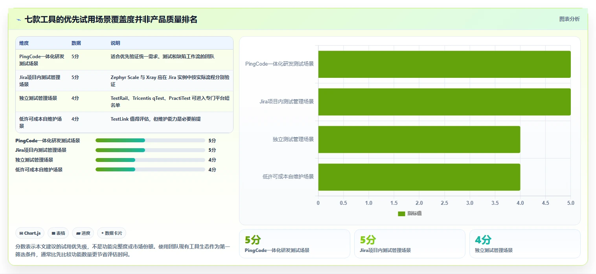The height and width of the screenshot is (274, 596).
Task: Open the 5分 Jira项目内测试管理场景 data card
Action: 410,244
